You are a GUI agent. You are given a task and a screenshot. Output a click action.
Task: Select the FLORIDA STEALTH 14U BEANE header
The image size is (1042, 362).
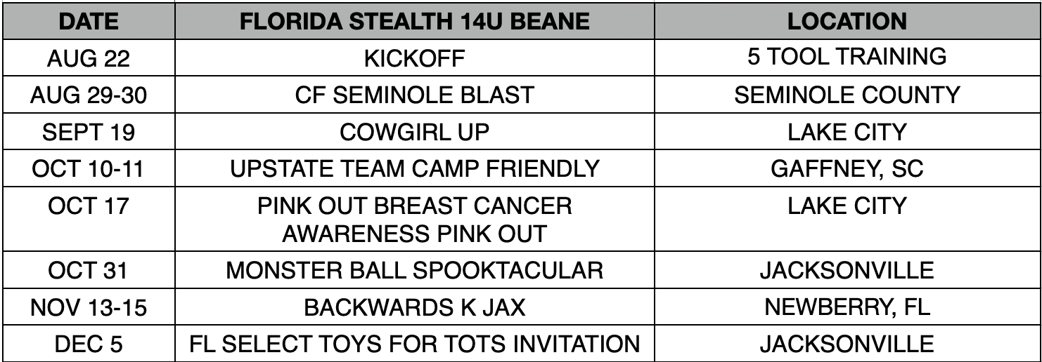415,20
